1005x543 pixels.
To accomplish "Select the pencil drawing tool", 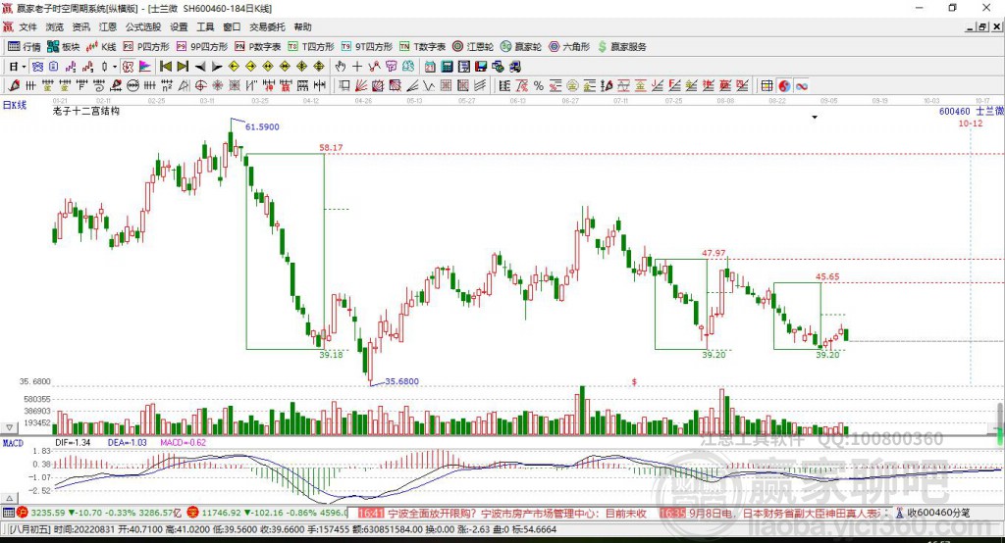I will coord(14,86).
